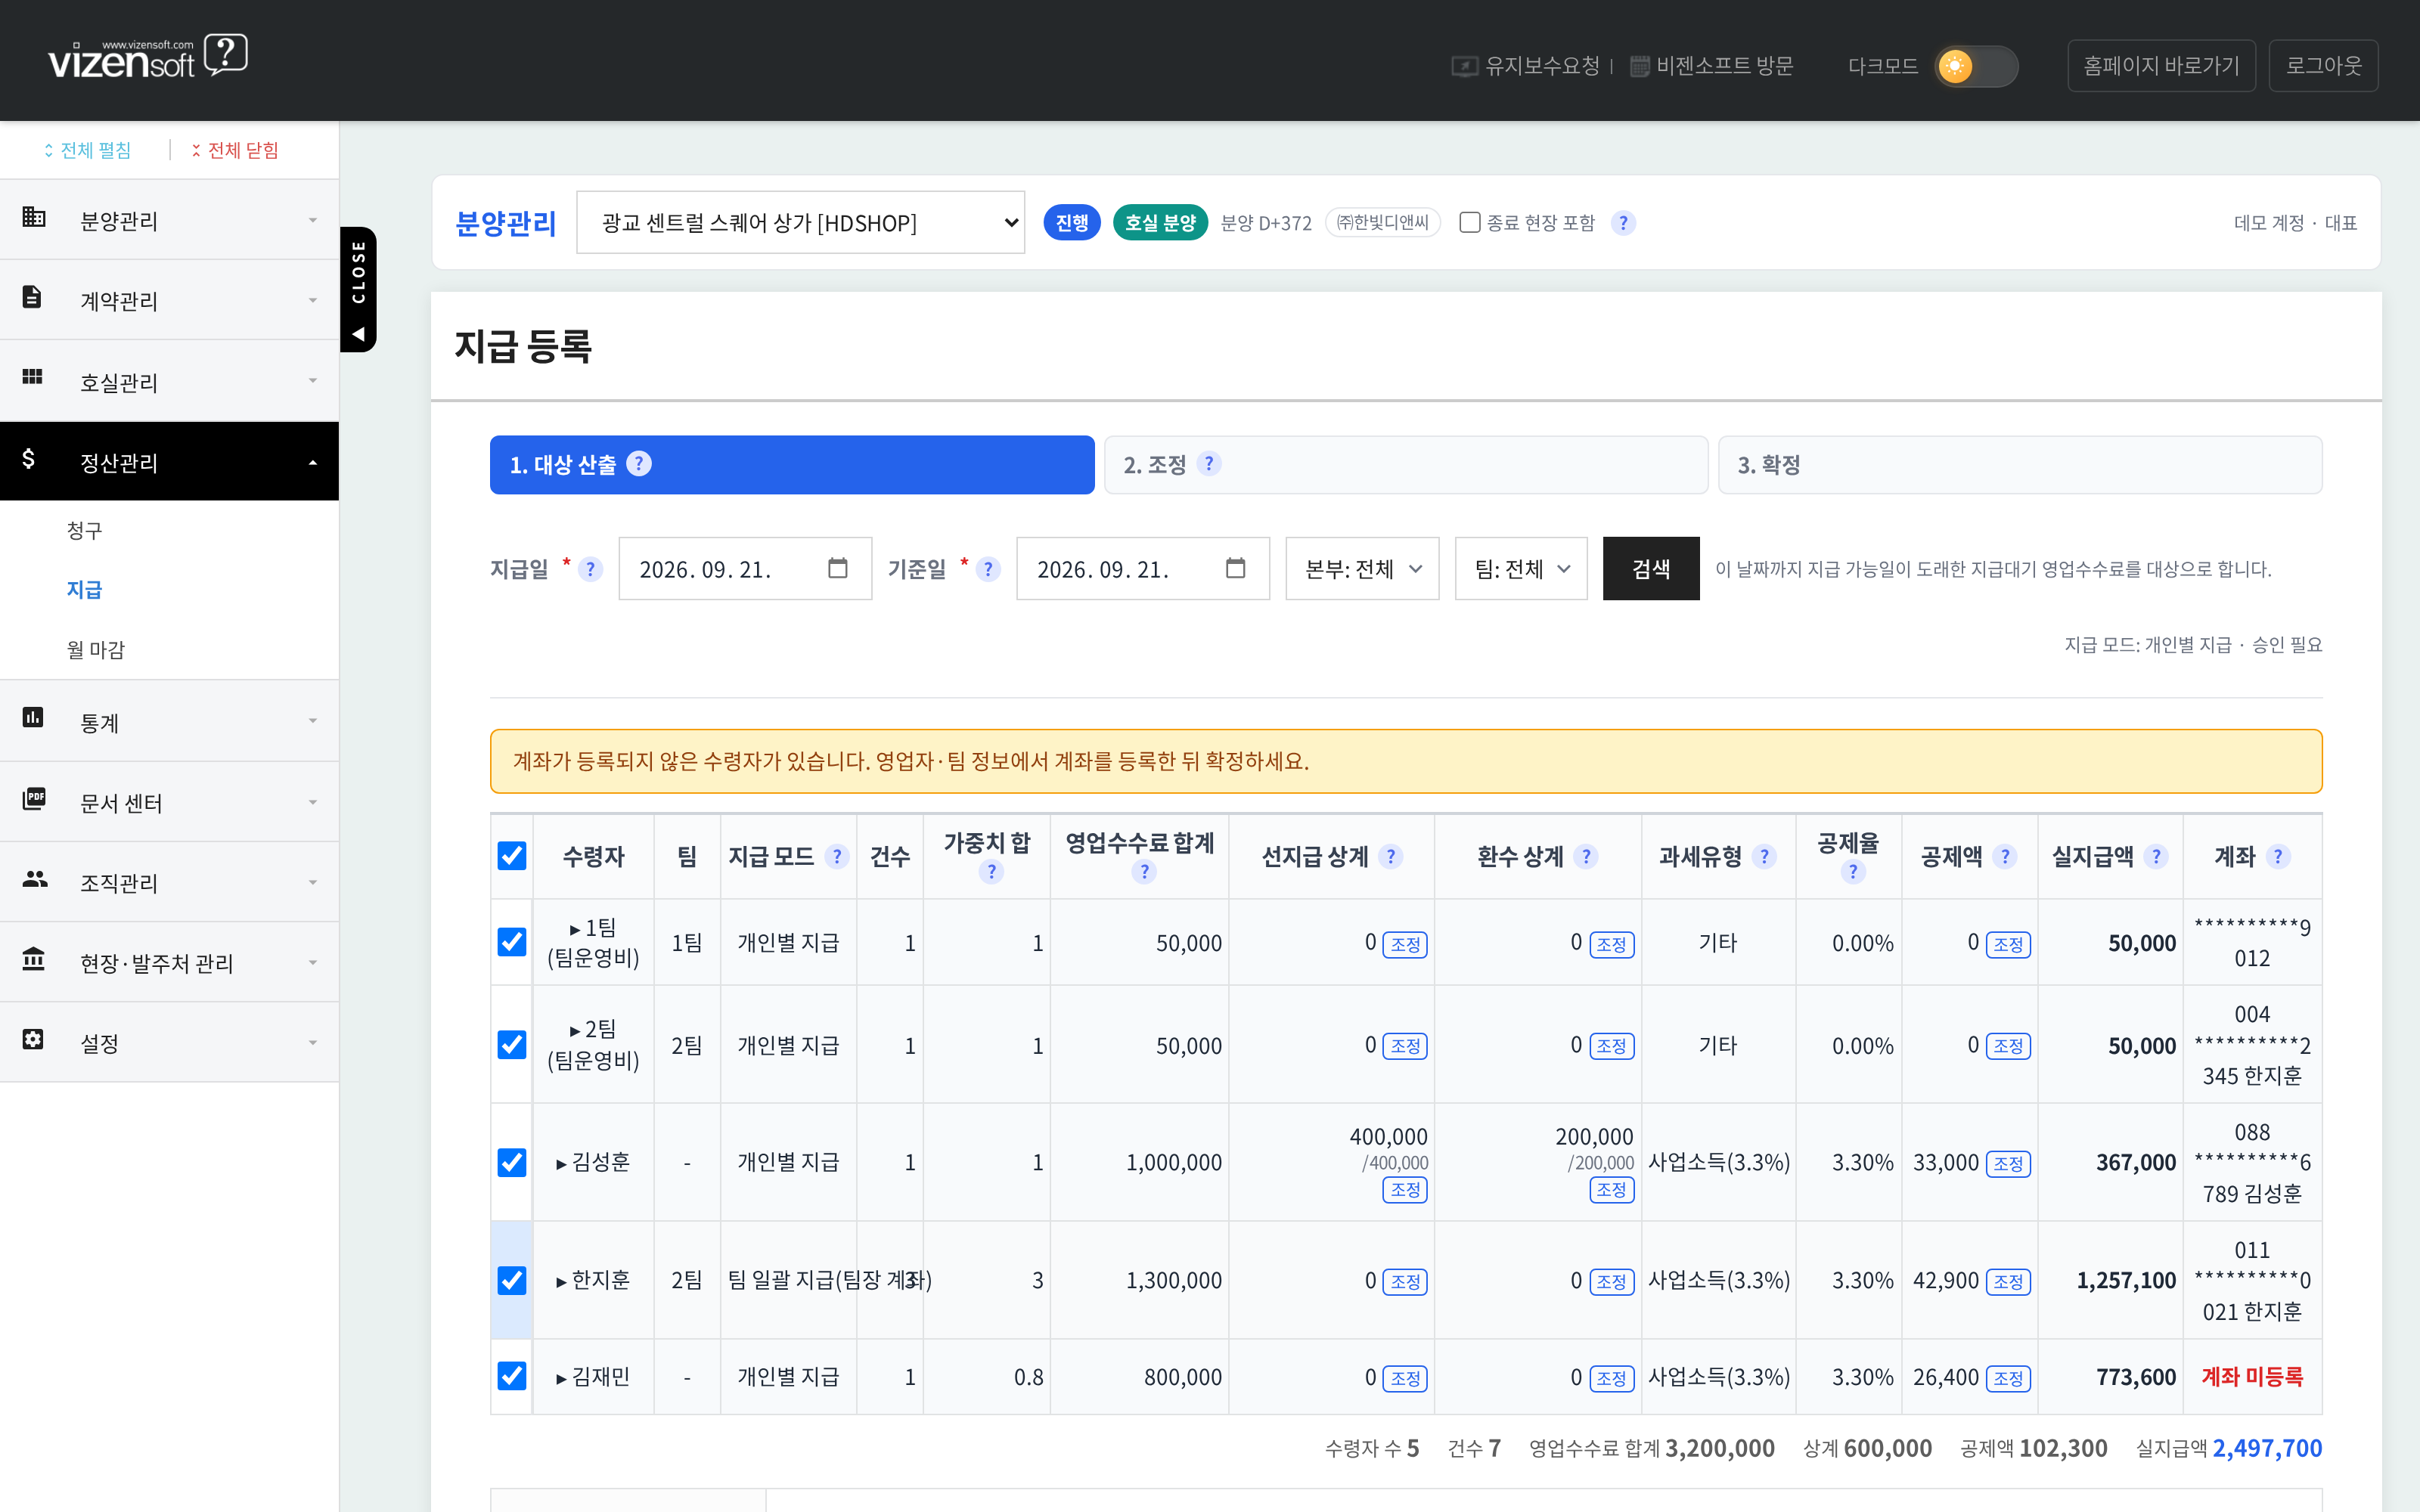Screen dimensions: 2420x1512
Task: Open the 팀: 전체 dropdown
Action: (x=1521, y=569)
